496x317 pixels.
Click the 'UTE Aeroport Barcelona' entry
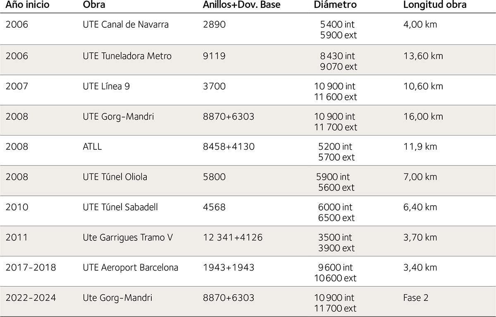(x=130, y=267)
